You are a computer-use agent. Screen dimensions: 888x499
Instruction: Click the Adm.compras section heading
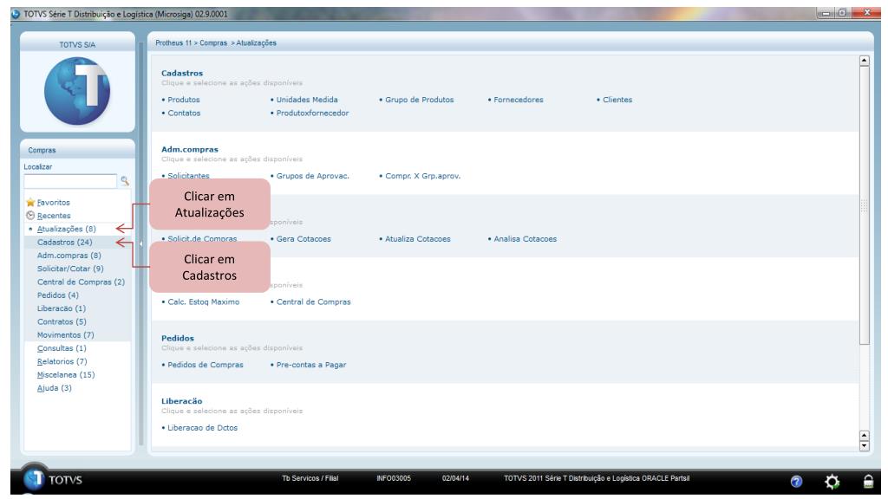point(190,149)
